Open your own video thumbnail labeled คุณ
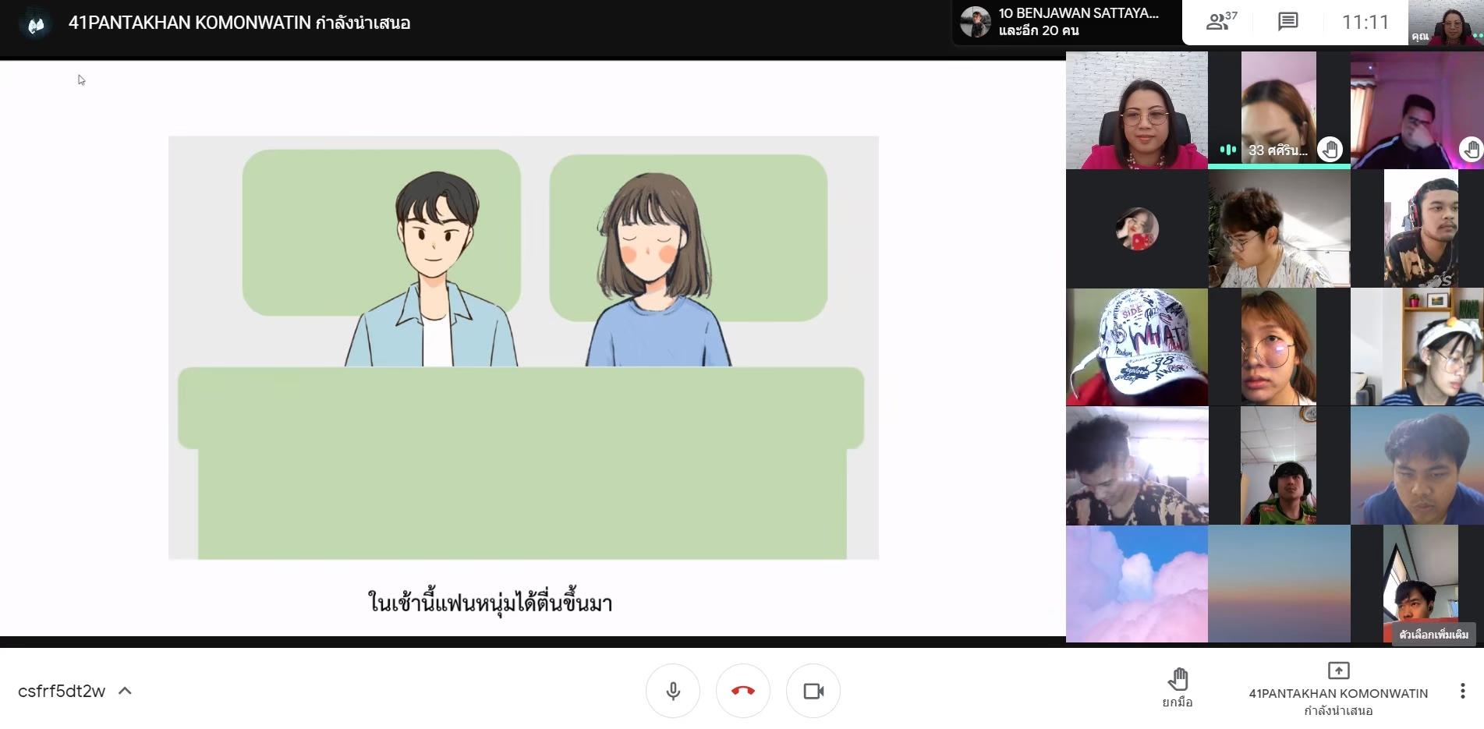Viewport: 1484px width, 729px height. click(1445, 22)
